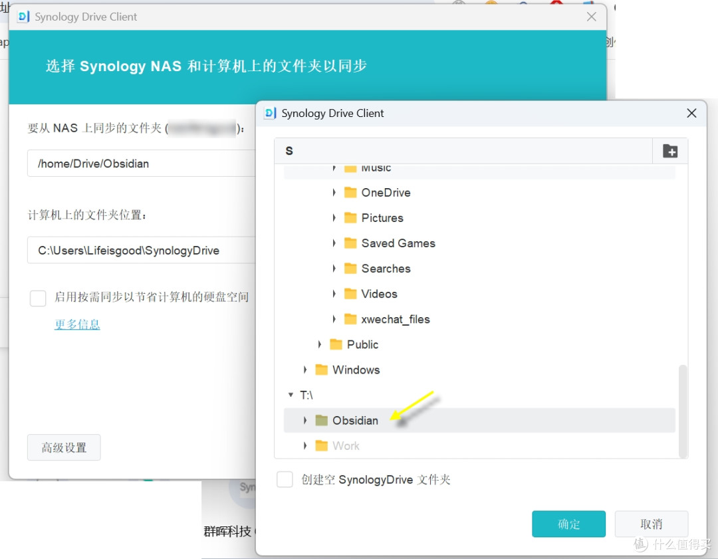Expand the Pictures folder node
Viewport: 718px width, 559px height.
(334, 218)
